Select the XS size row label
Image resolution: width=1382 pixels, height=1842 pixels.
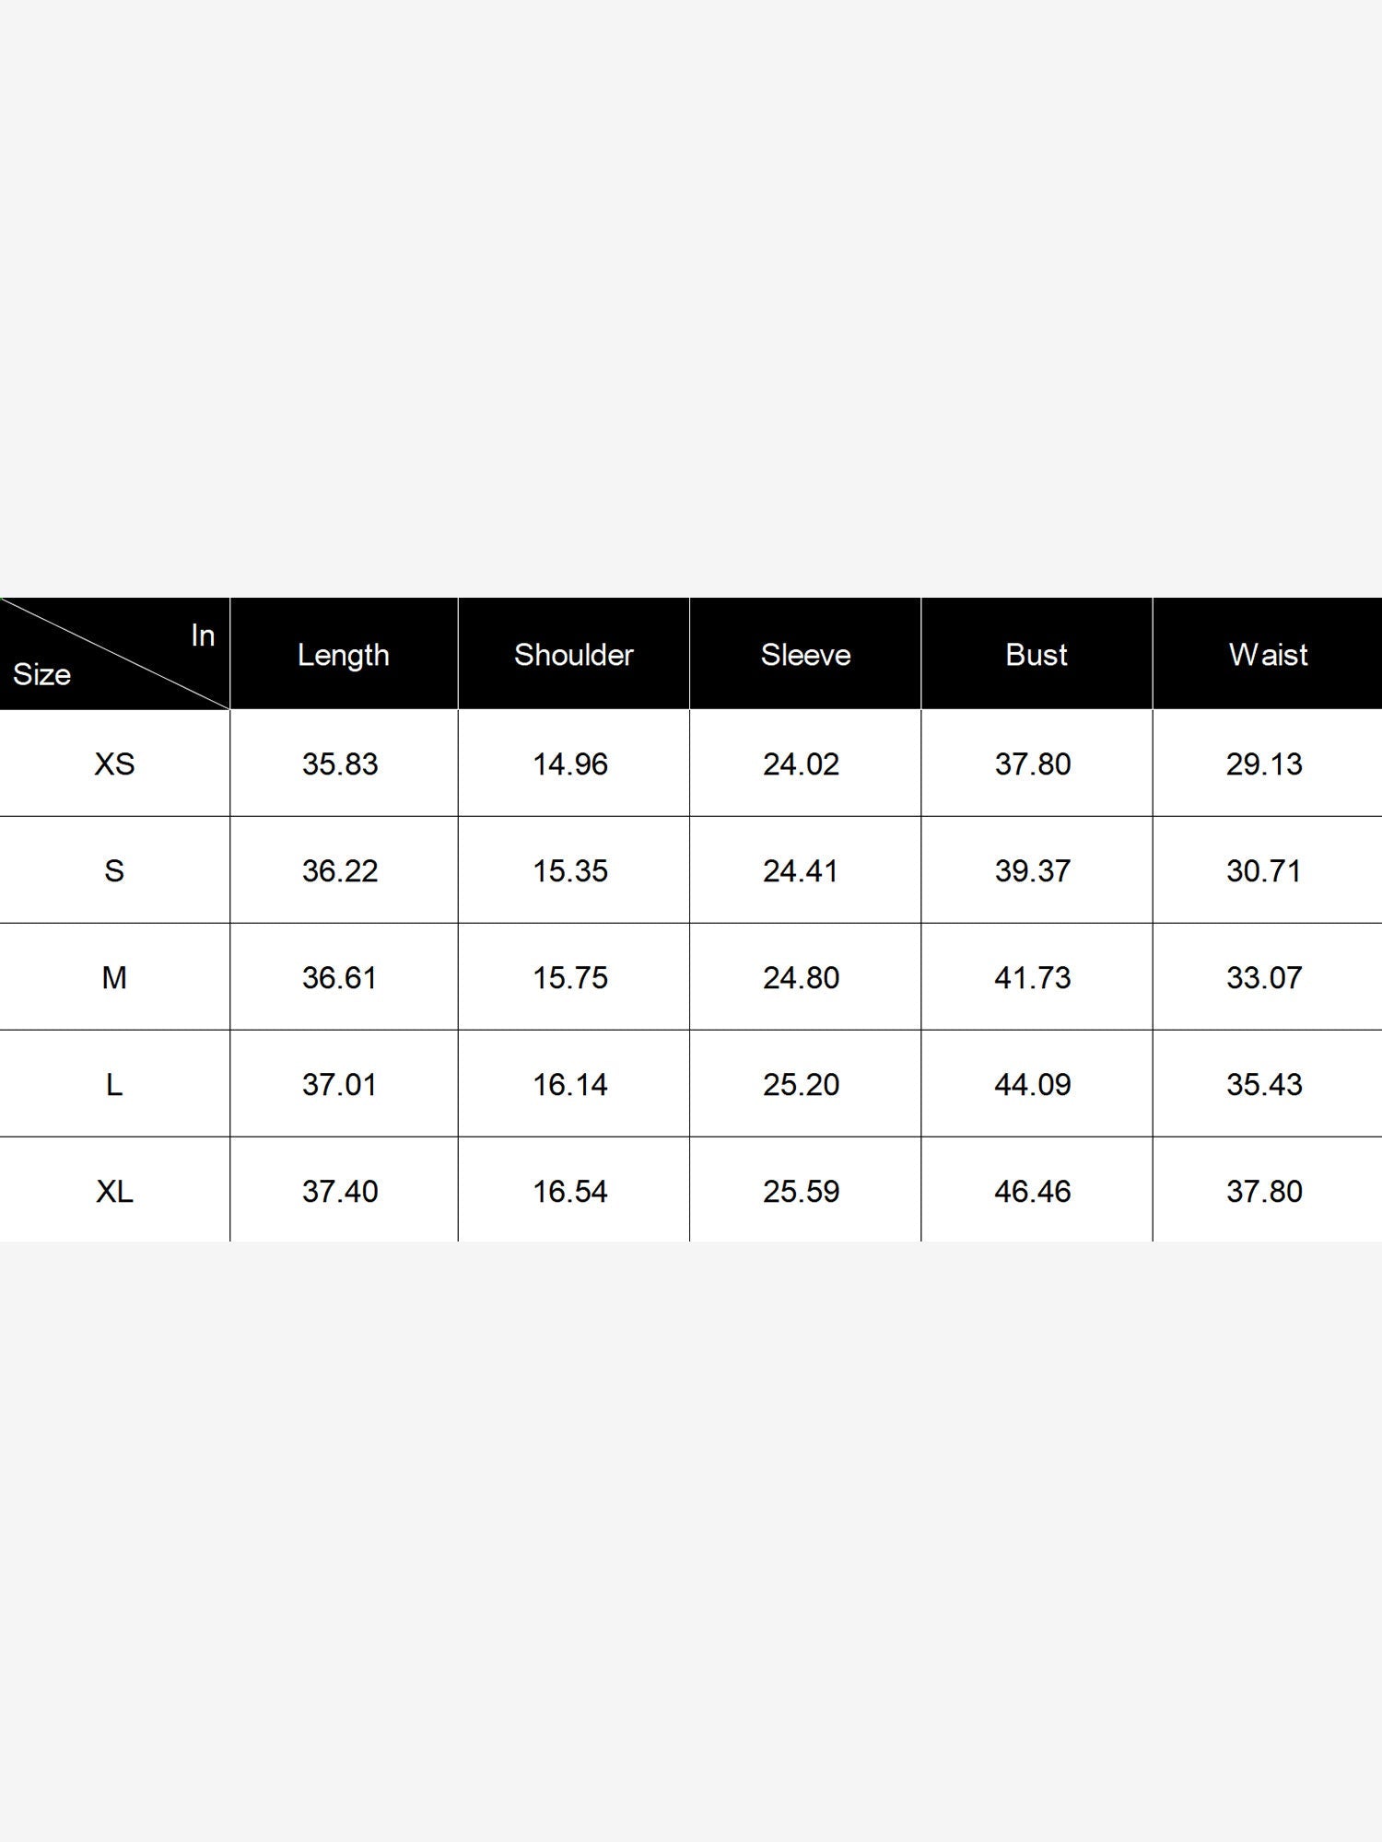114,764
